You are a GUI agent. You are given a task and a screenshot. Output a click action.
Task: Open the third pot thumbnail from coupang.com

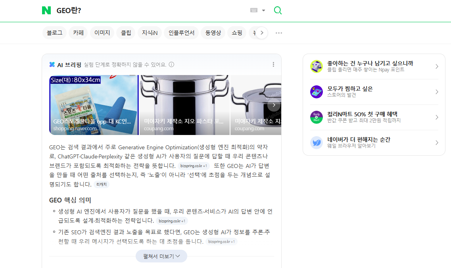point(256,105)
